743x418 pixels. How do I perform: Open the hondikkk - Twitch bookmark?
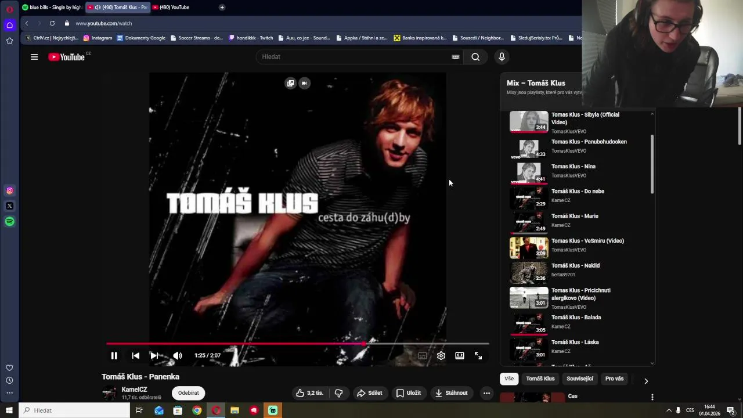251,38
